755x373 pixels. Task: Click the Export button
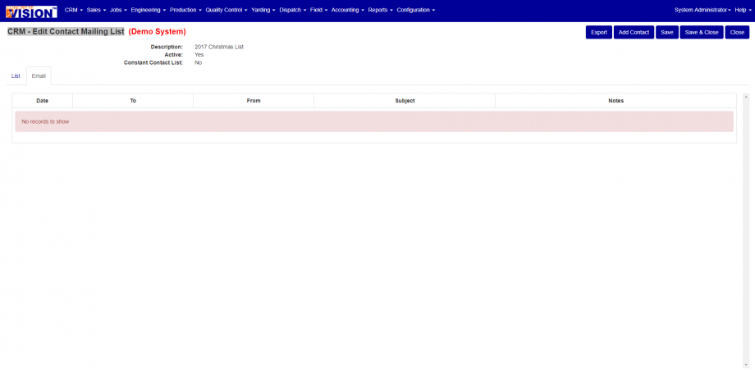tap(599, 32)
